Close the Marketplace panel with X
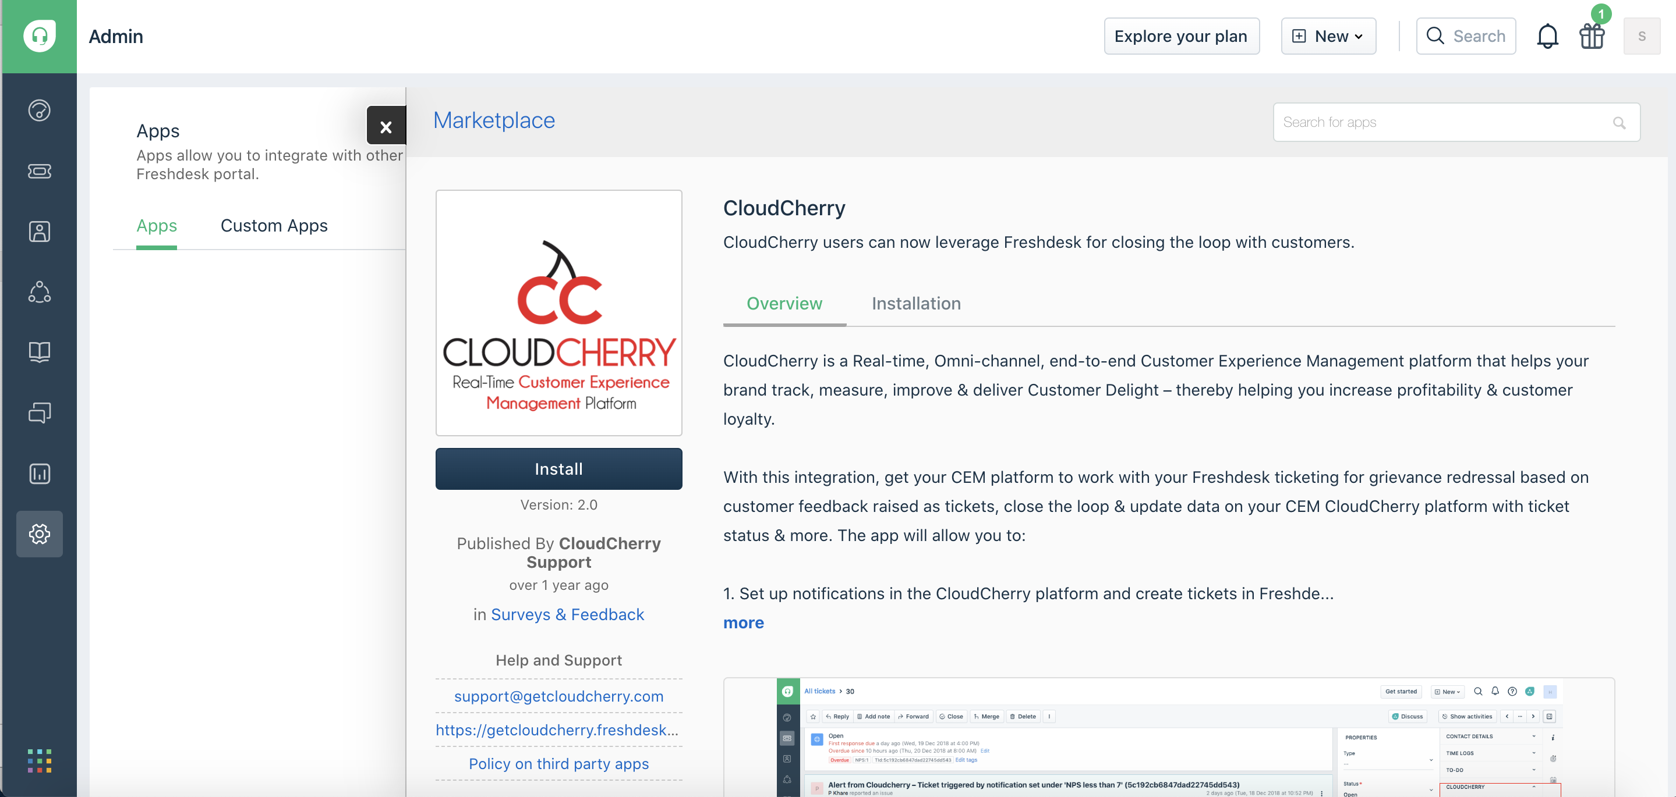1676x797 pixels. click(386, 126)
